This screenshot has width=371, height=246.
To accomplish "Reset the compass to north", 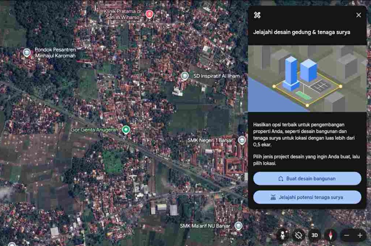I will pyautogui.click(x=330, y=235).
